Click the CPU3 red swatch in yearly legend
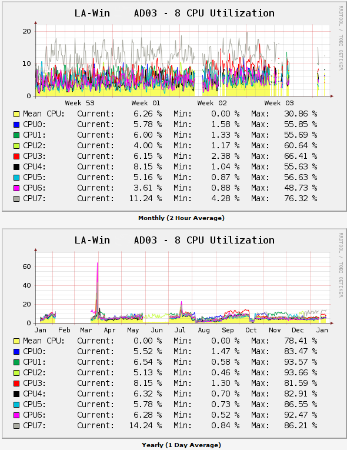This screenshot has width=347, height=450. pos(16,384)
